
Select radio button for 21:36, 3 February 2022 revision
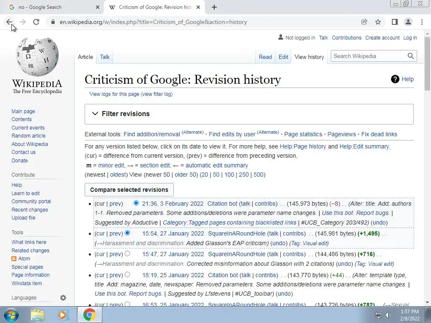(136, 203)
